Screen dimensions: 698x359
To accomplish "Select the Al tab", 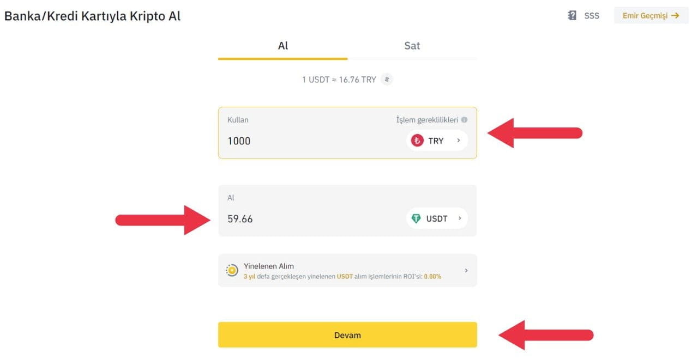I will (x=282, y=46).
